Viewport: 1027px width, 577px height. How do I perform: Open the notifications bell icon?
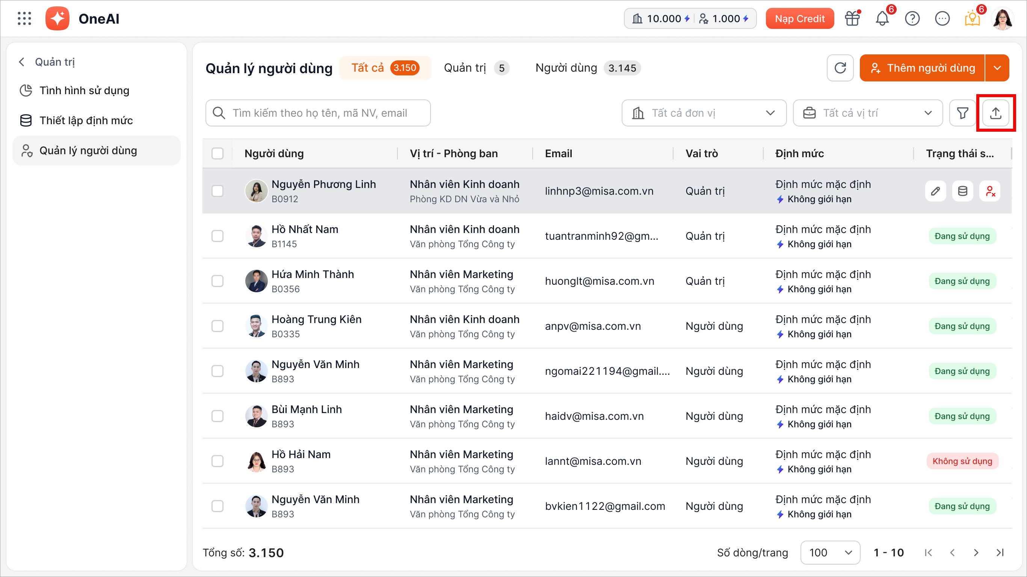point(882,19)
